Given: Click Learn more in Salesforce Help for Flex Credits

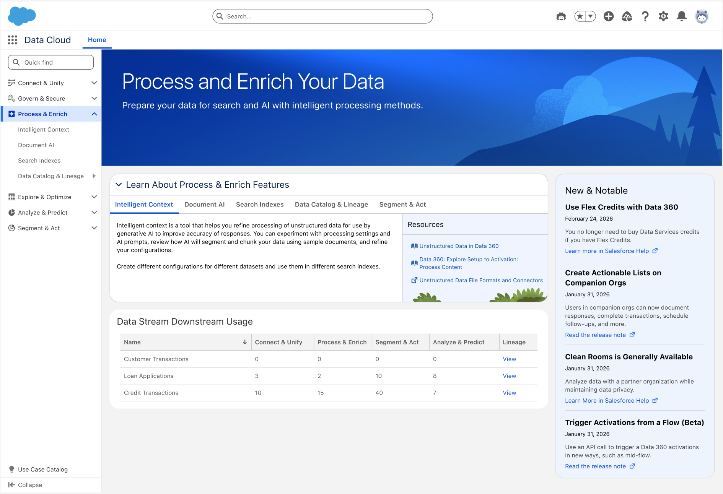Looking at the screenshot, I should (x=607, y=251).
